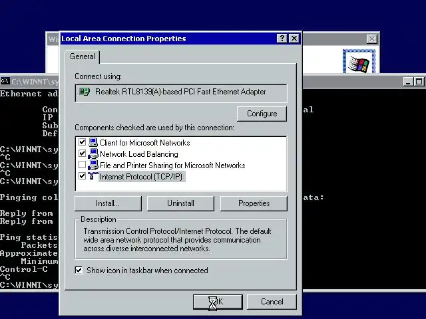Select the Client for Microsoft Networks icon
This screenshot has height=319, width=426.
pyautogui.click(x=93, y=142)
